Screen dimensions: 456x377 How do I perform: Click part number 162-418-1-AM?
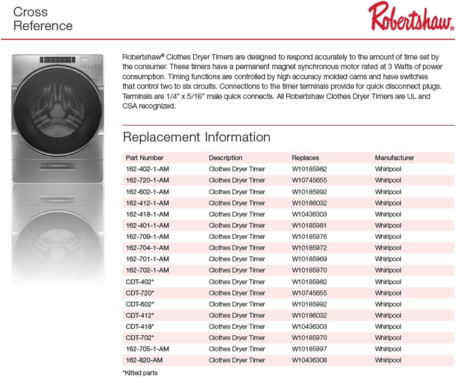coord(147,214)
